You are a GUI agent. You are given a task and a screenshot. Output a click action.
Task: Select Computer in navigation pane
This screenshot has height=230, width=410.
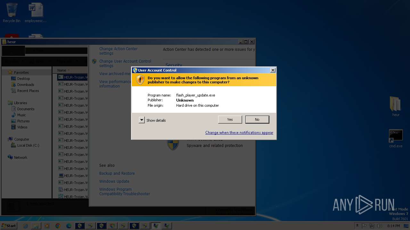pyautogui.click(x=21, y=139)
